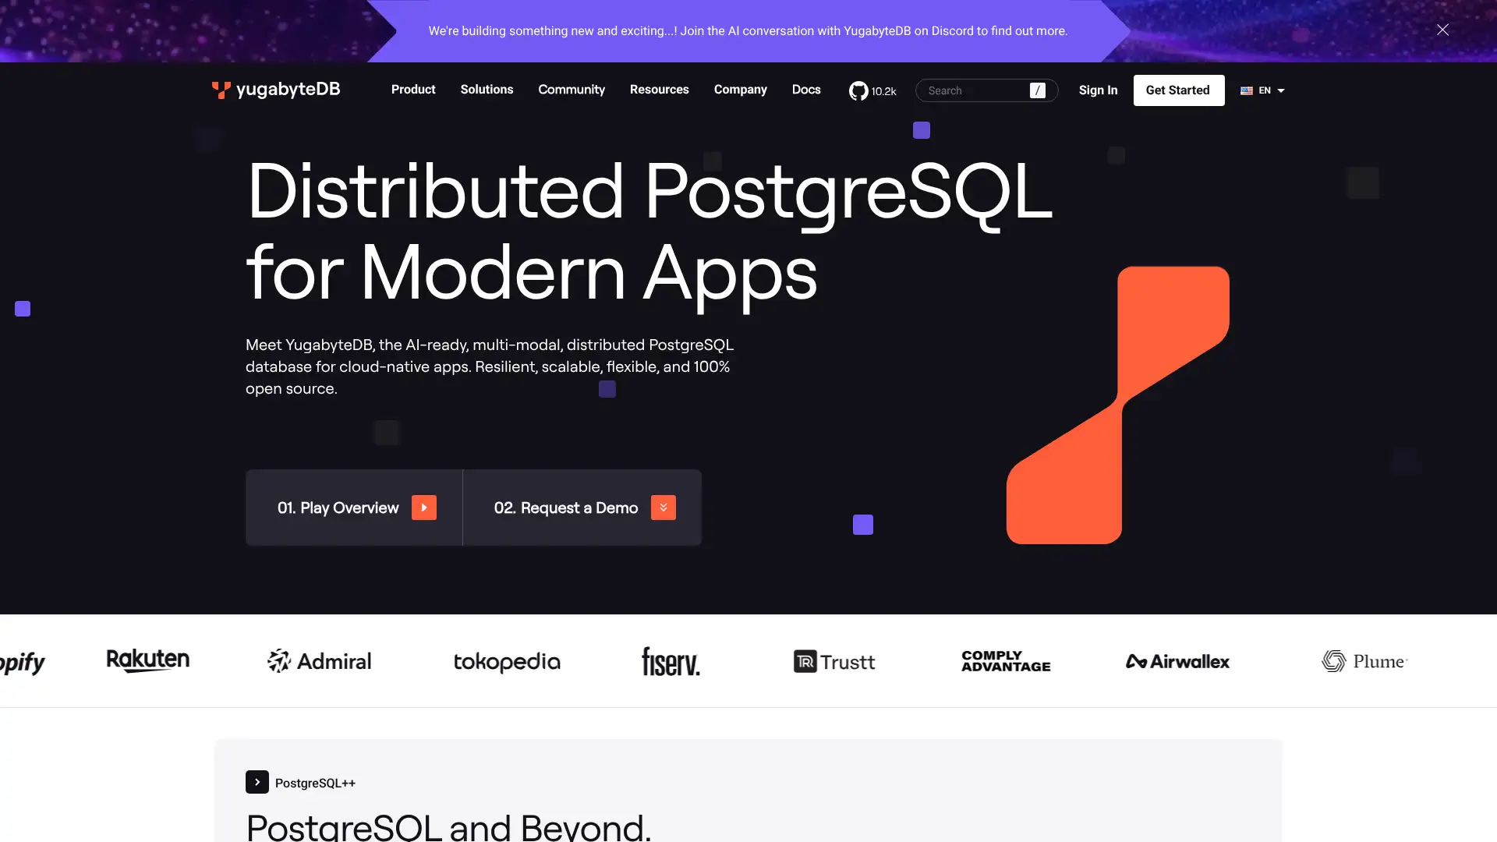
Task: Open the Resources menu
Action: [x=660, y=90]
